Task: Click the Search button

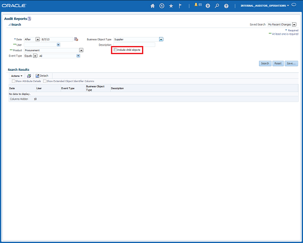Action: pyautogui.click(x=265, y=64)
